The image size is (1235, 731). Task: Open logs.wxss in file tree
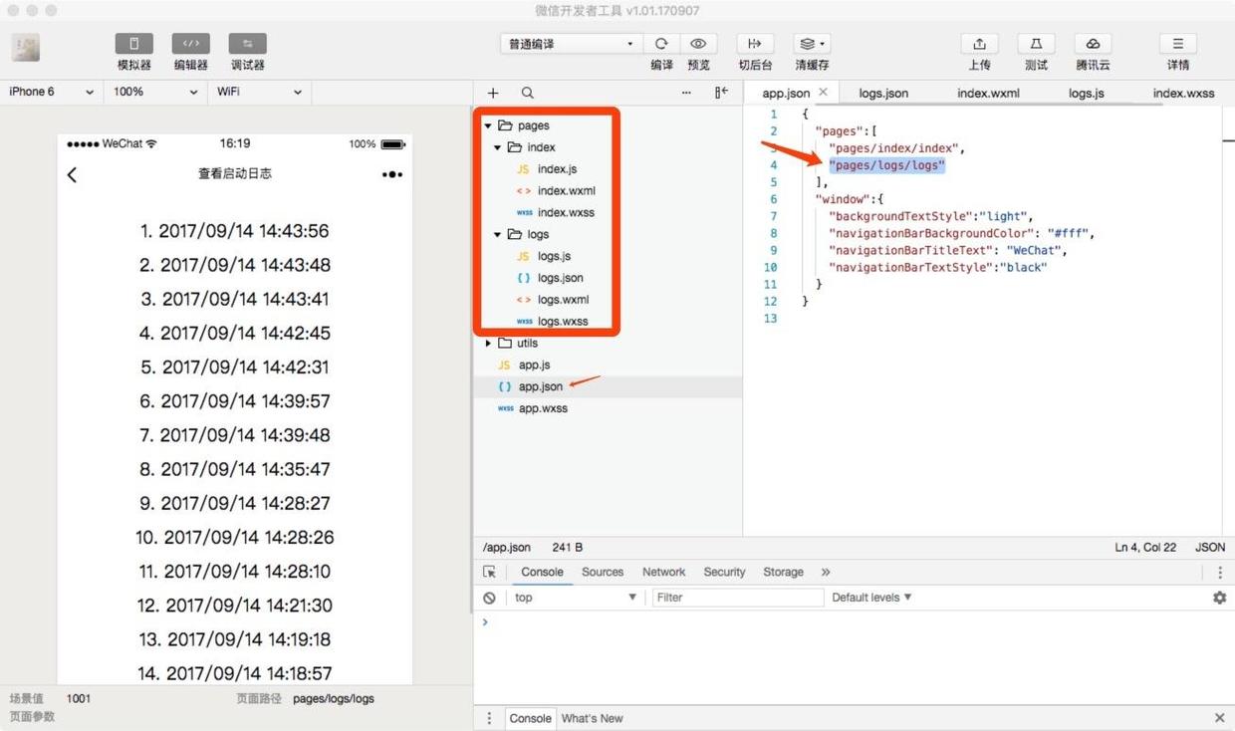(563, 322)
